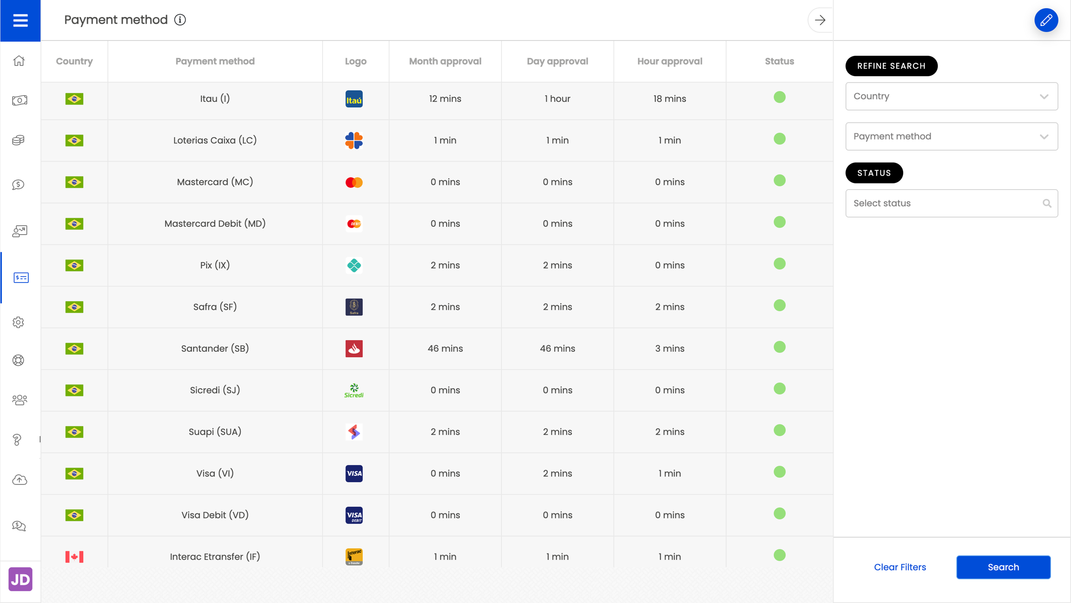The width and height of the screenshot is (1071, 603).
Task: Toggle the status dot for Pix (IX)
Action: coord(779,264)
